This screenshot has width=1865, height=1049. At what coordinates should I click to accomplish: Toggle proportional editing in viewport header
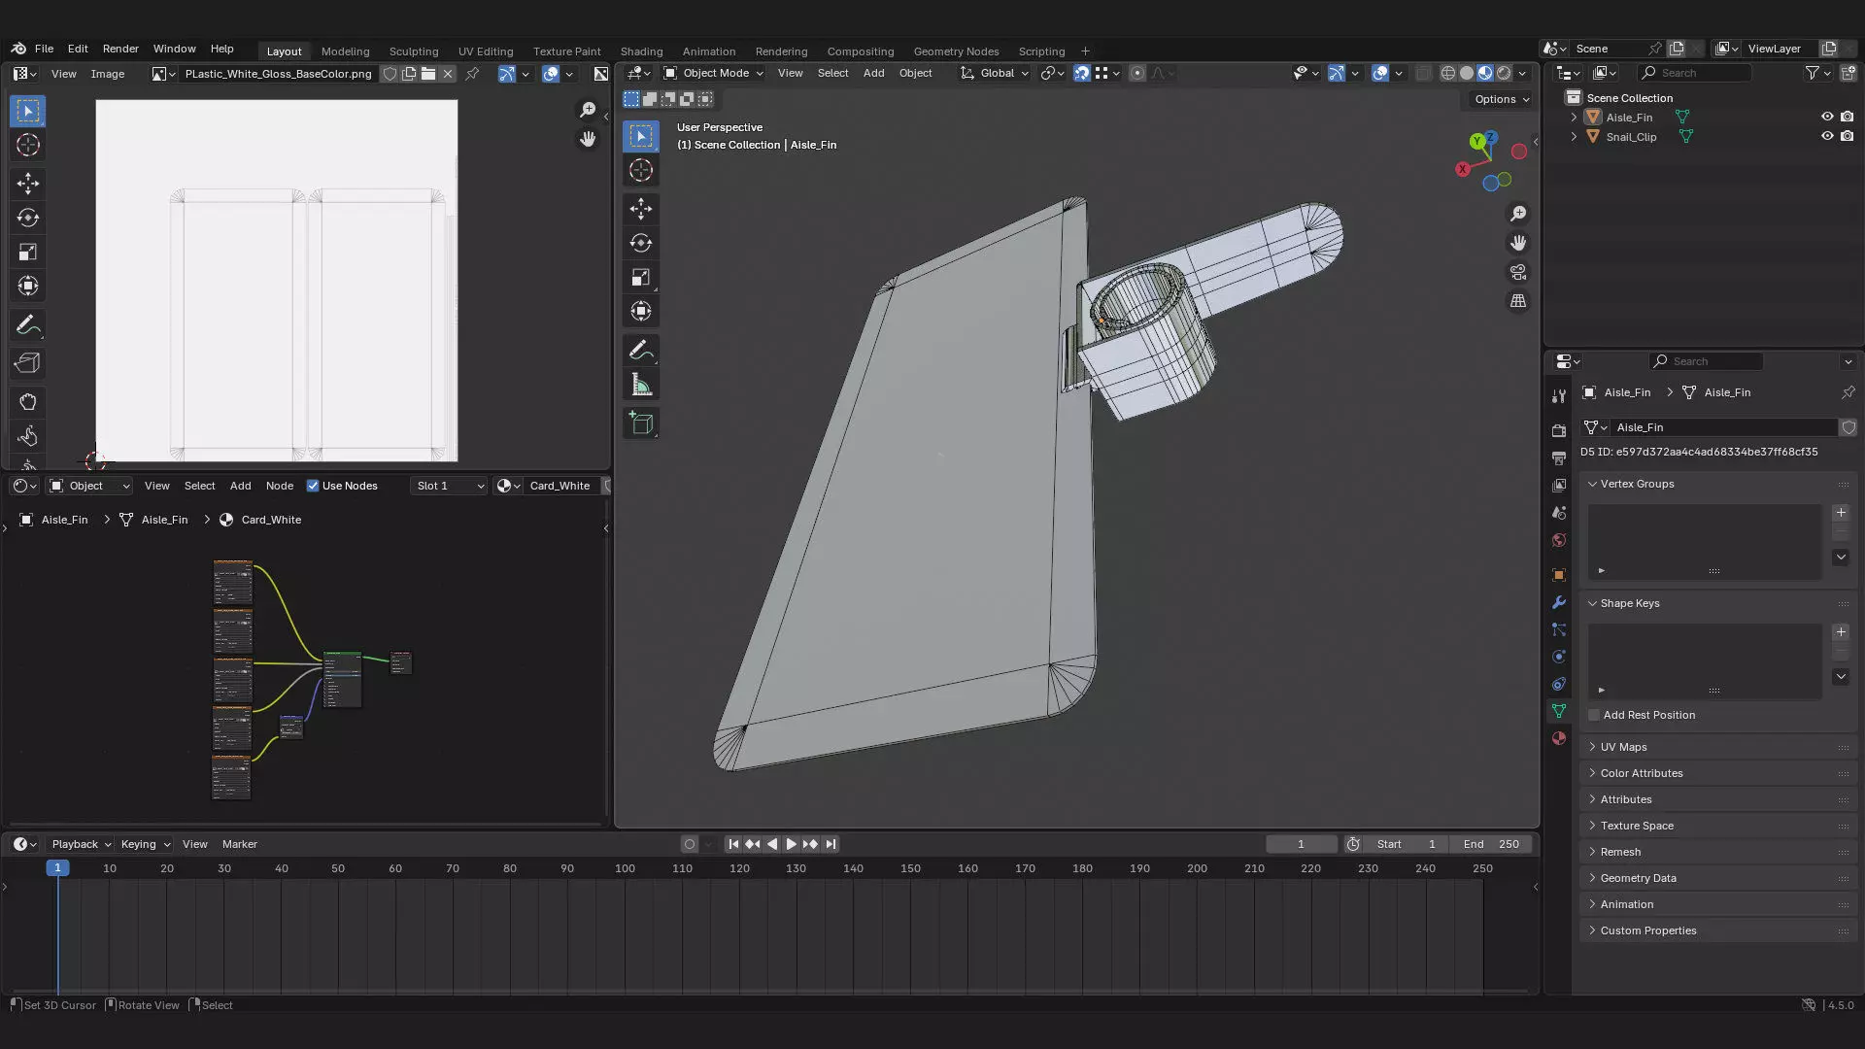tap(1137, 73)
